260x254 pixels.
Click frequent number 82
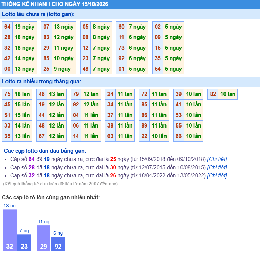click(213, 94)
